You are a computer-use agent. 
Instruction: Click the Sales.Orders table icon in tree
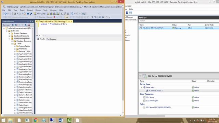(x=17, y=105)
